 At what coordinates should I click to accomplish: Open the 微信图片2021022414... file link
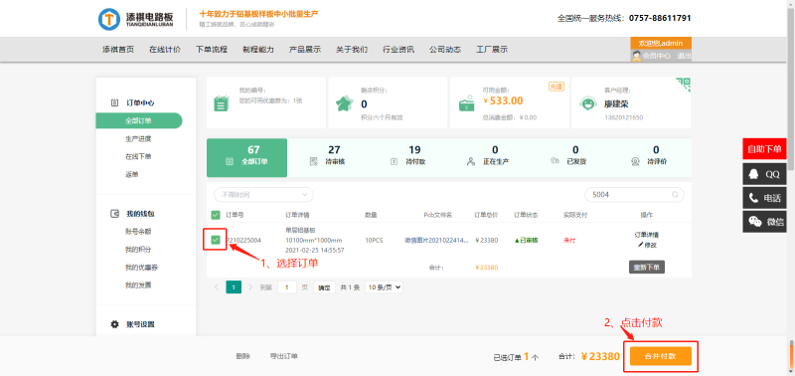436,240
